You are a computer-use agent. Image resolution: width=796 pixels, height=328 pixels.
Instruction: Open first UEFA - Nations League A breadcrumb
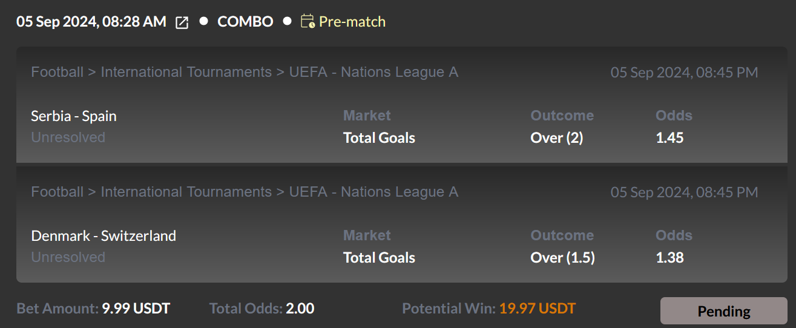pos(373,73)
